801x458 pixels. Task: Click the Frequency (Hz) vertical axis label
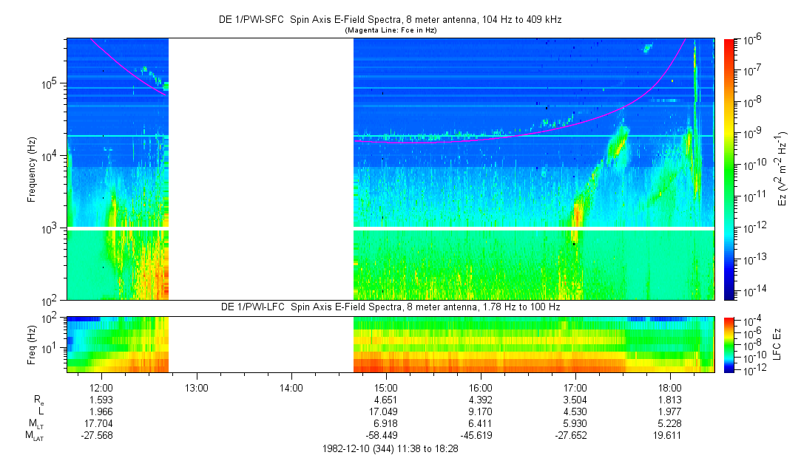(x=32, y=168)
